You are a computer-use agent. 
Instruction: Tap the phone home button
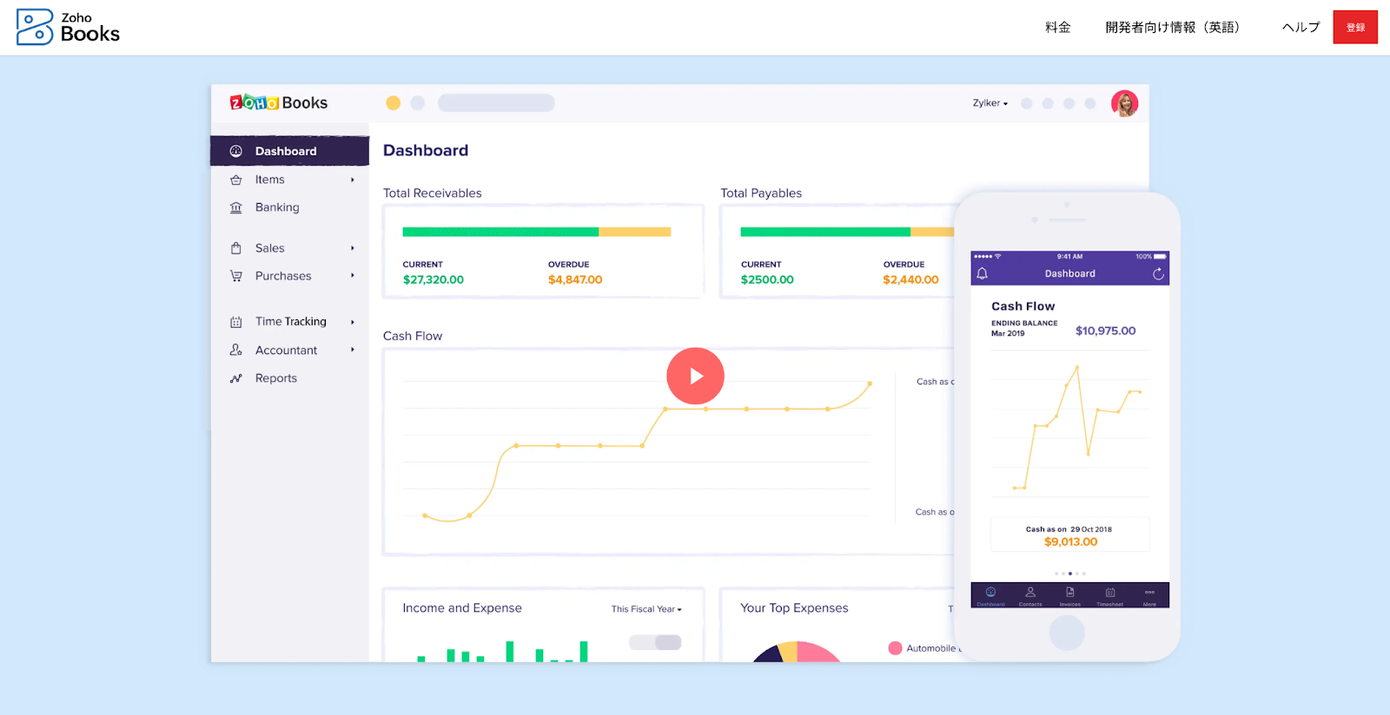pos(1067,633)
